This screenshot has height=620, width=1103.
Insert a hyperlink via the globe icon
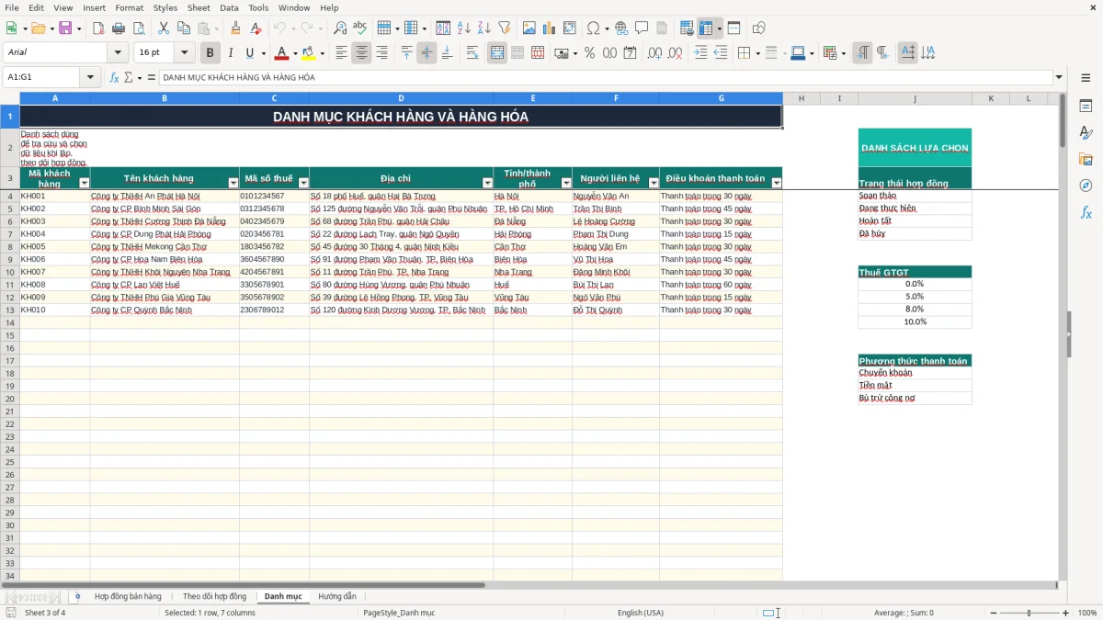click(622, 28)
